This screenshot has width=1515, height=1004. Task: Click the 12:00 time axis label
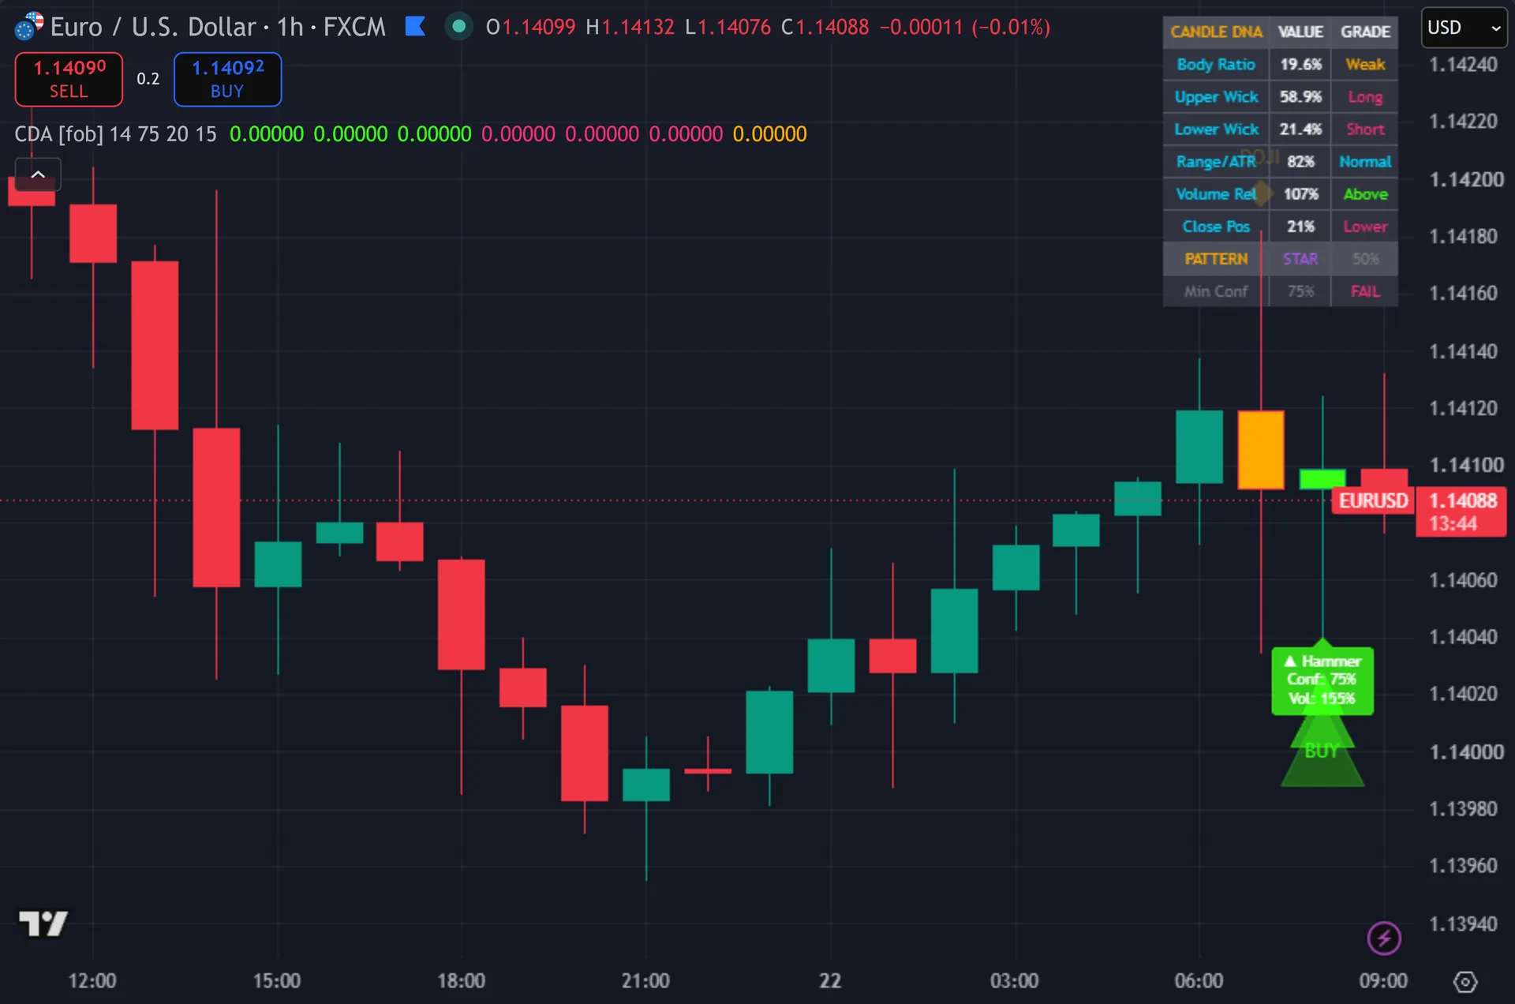coord(92,981)
